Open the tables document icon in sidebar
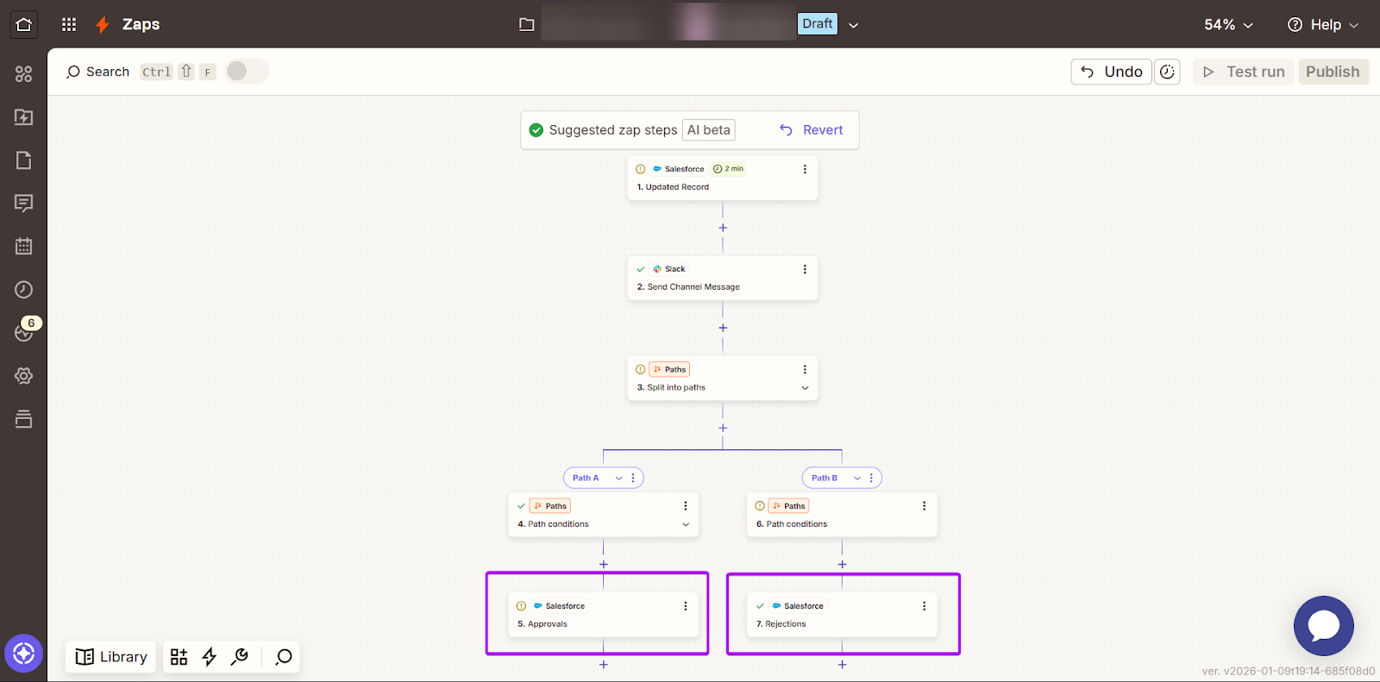This screenshot has height=682, width=1380. (23, 160)
